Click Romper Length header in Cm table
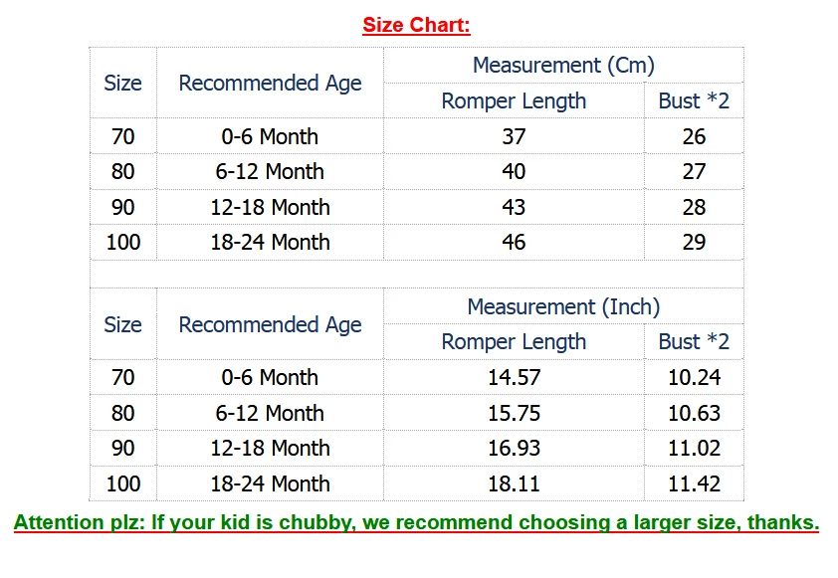This screenshot has height=578, width=838. 514,100
